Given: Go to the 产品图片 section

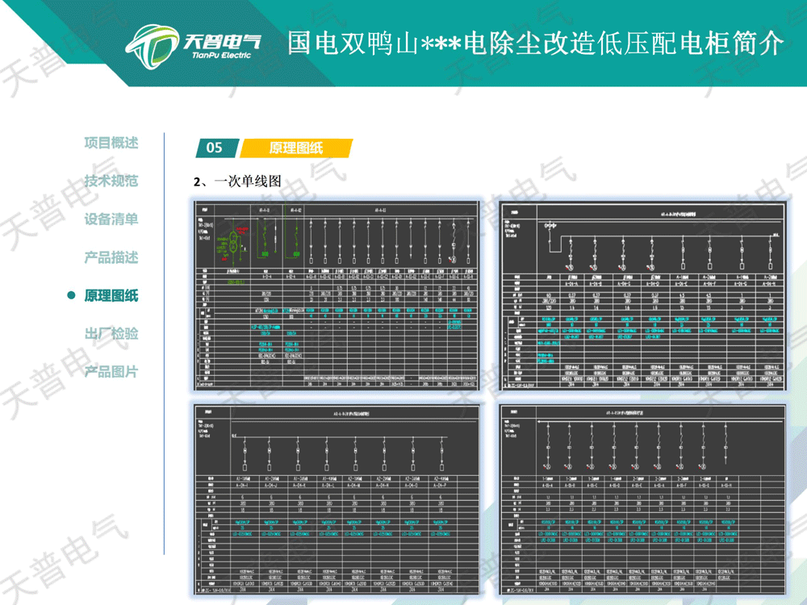Looking at the screenshot, I should [111, 371].
